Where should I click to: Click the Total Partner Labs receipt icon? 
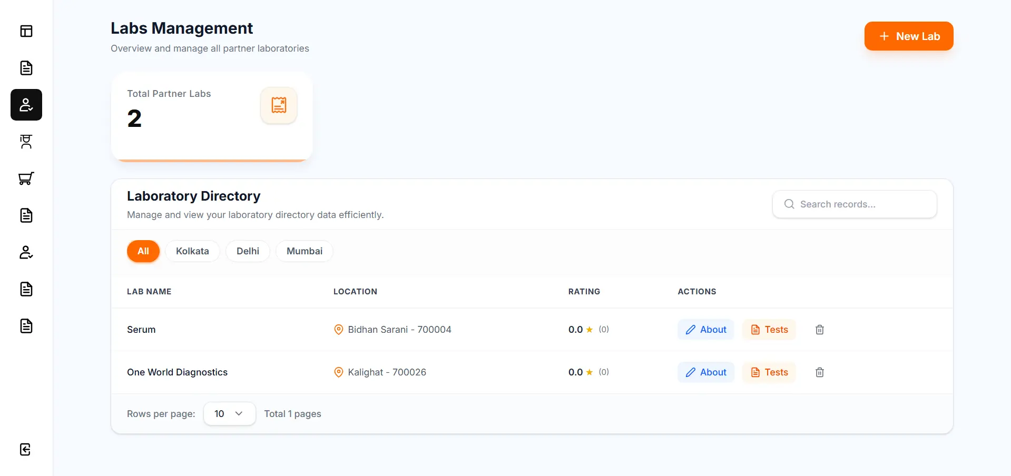pyautogui.click(x=279, y=105)
